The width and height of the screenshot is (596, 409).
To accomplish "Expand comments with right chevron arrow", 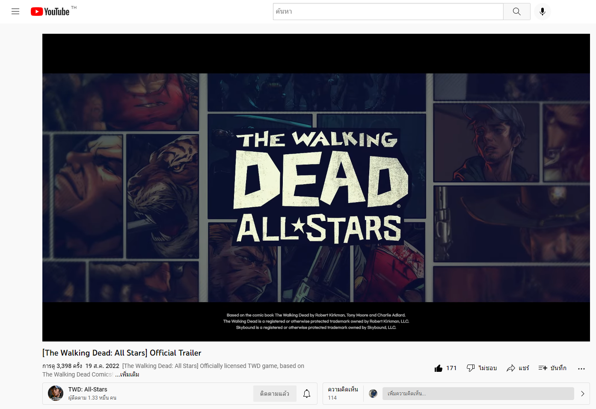I will pos(582,394).
